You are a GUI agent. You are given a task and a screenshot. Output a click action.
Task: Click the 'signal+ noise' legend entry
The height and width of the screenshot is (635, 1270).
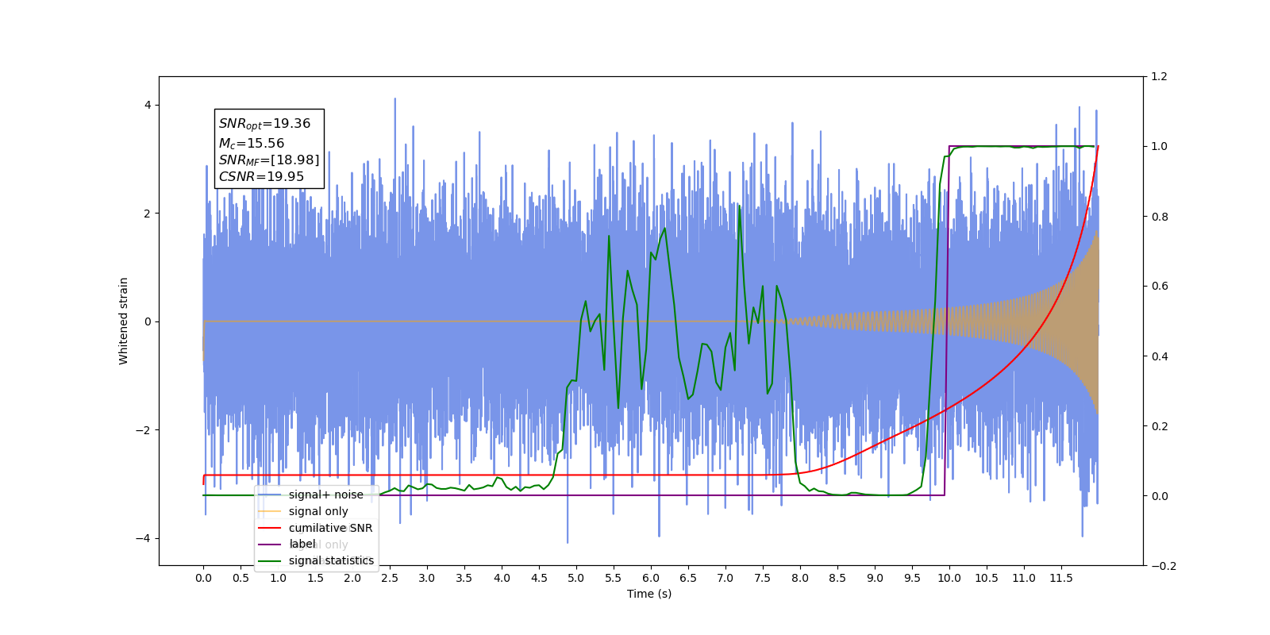325,495
